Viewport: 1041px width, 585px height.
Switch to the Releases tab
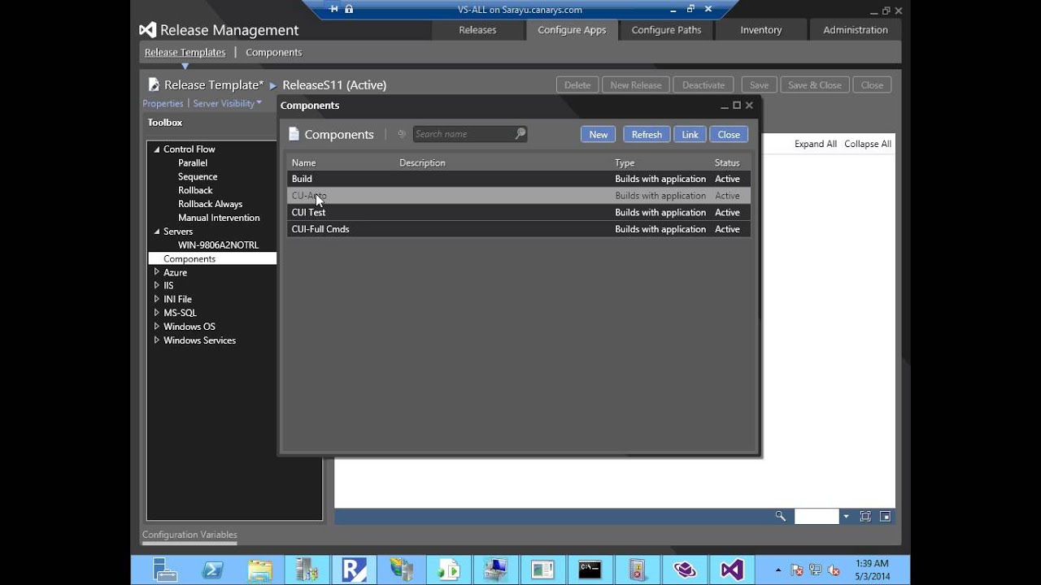477,30
